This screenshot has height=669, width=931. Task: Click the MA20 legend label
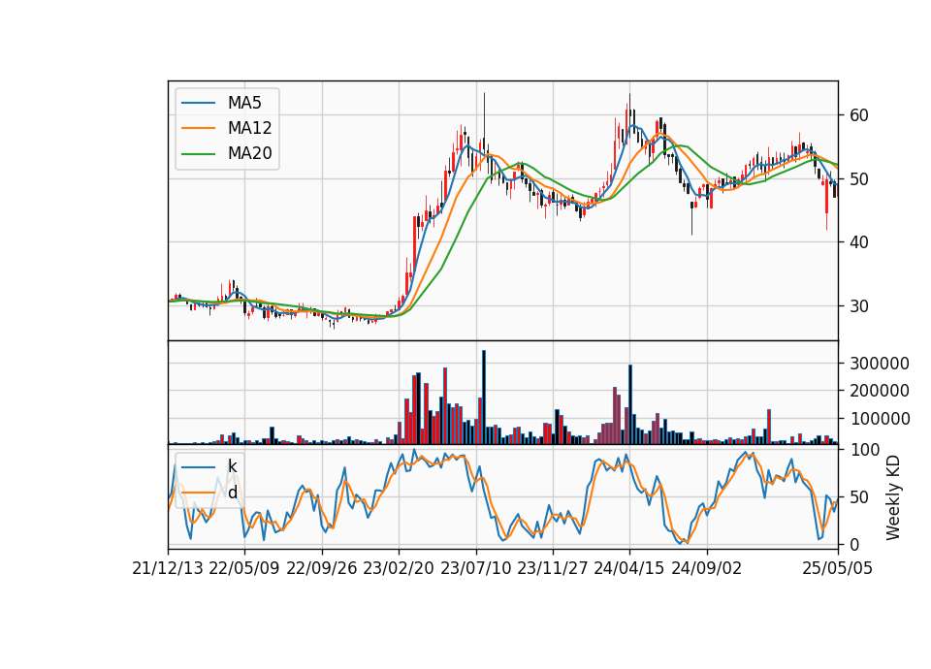click(x=249, y=154)
